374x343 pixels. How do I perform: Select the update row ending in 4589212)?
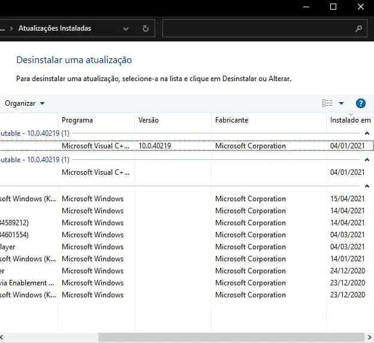coord(187,223)
